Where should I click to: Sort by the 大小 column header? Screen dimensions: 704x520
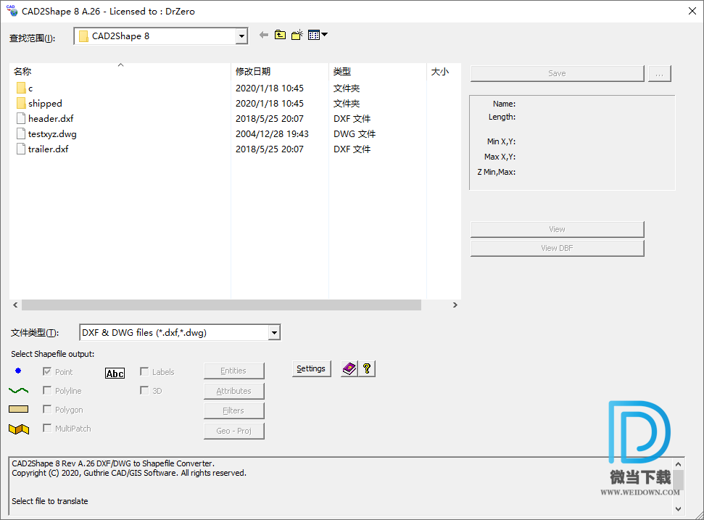coord(444,71)
